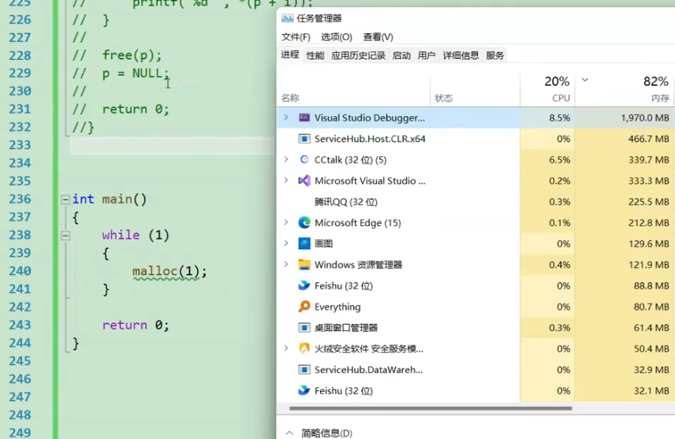Switch to the 用户 tab
The height and width of the screenshot is (439, 675).
click(426, 55)
